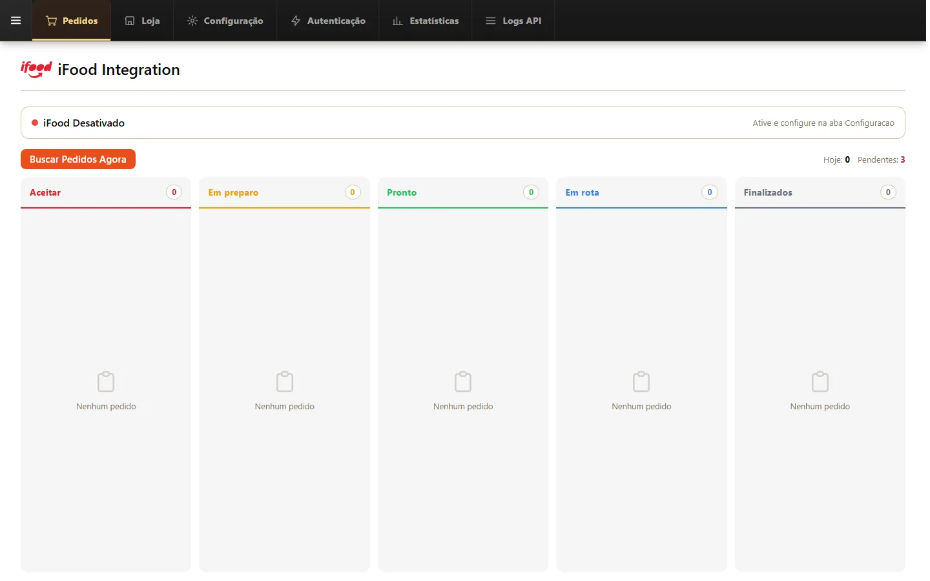Click the list icon beside Logs API
The height and width of the screenshot is (581, 930).
pyautogui.click(x=491, y=21)
